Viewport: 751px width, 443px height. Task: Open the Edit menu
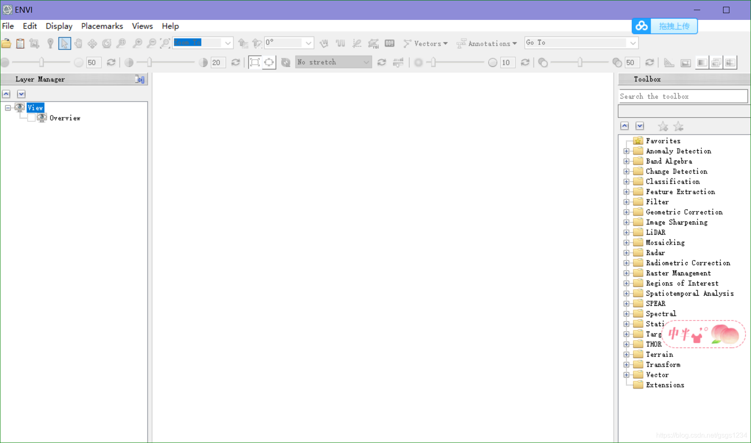30,26
